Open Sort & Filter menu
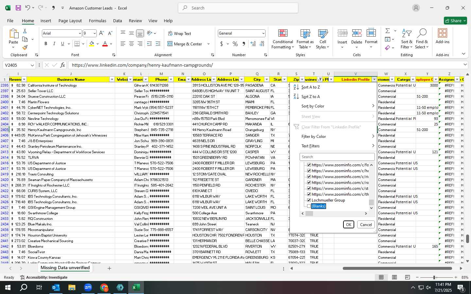 click(x=407, y=39)
